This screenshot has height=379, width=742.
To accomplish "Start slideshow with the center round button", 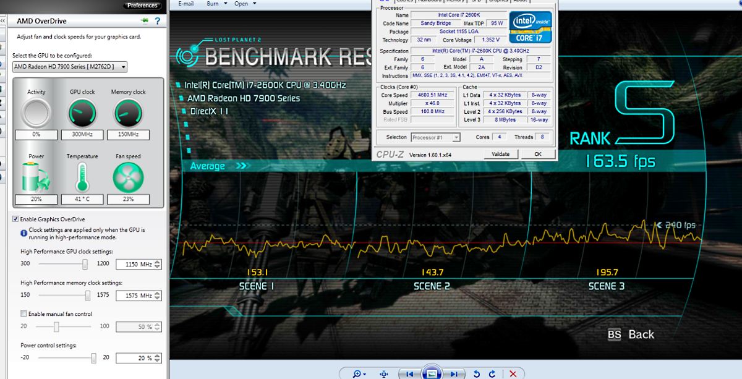I will click(432, 373).
